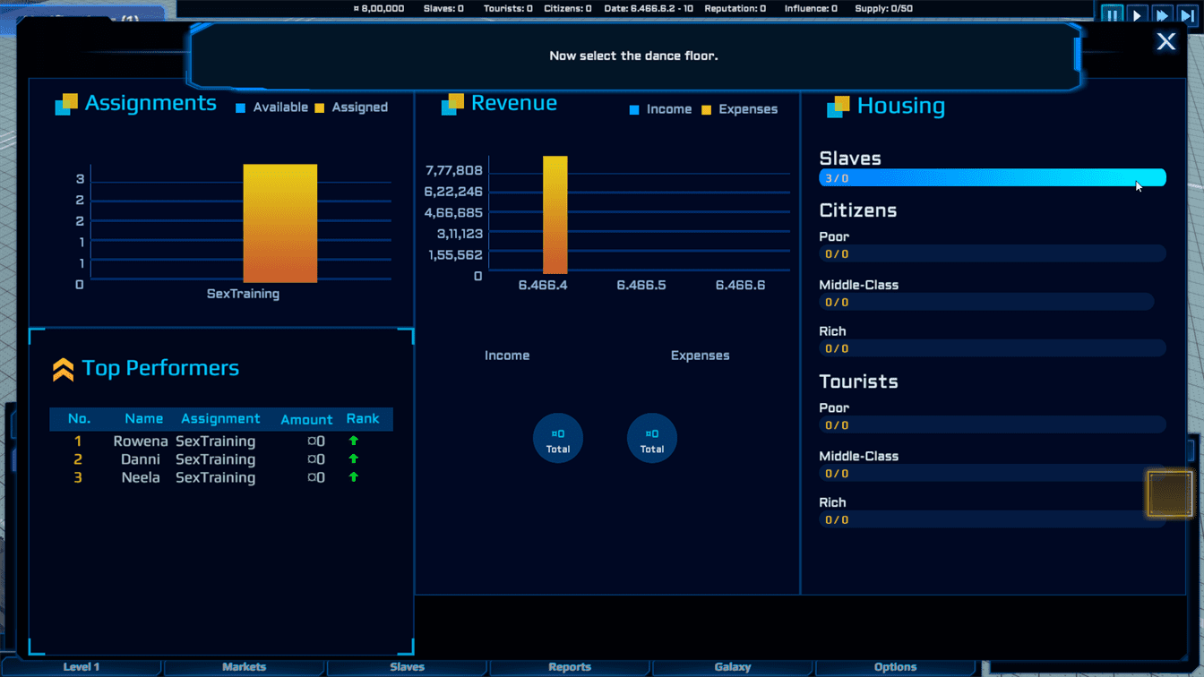Viewport: 1204px width, 677px height.
Task: Click Rowena's green rank arrow
Action: (x=354, y=441)
